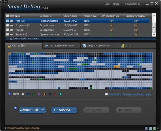161x131 pixels.
Task: Click the Films (G:) drive icon
Action: pyautogui.click(x=12, y=30)
